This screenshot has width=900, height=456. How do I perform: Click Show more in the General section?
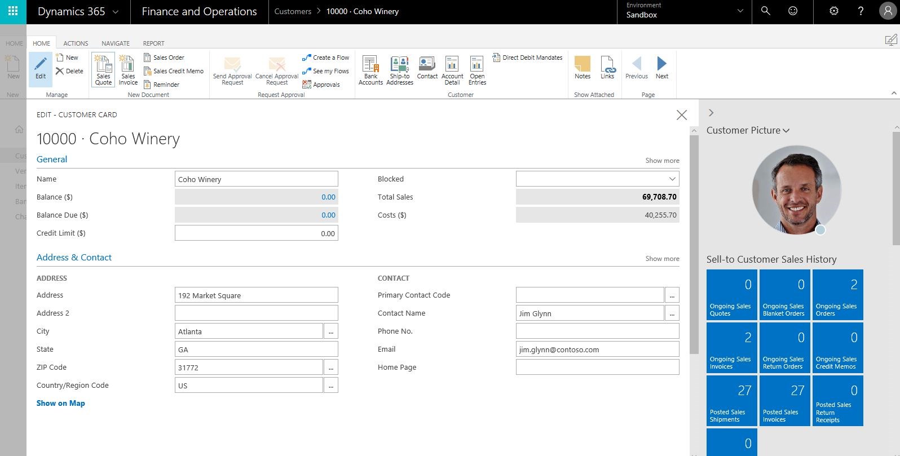(662, 161)
